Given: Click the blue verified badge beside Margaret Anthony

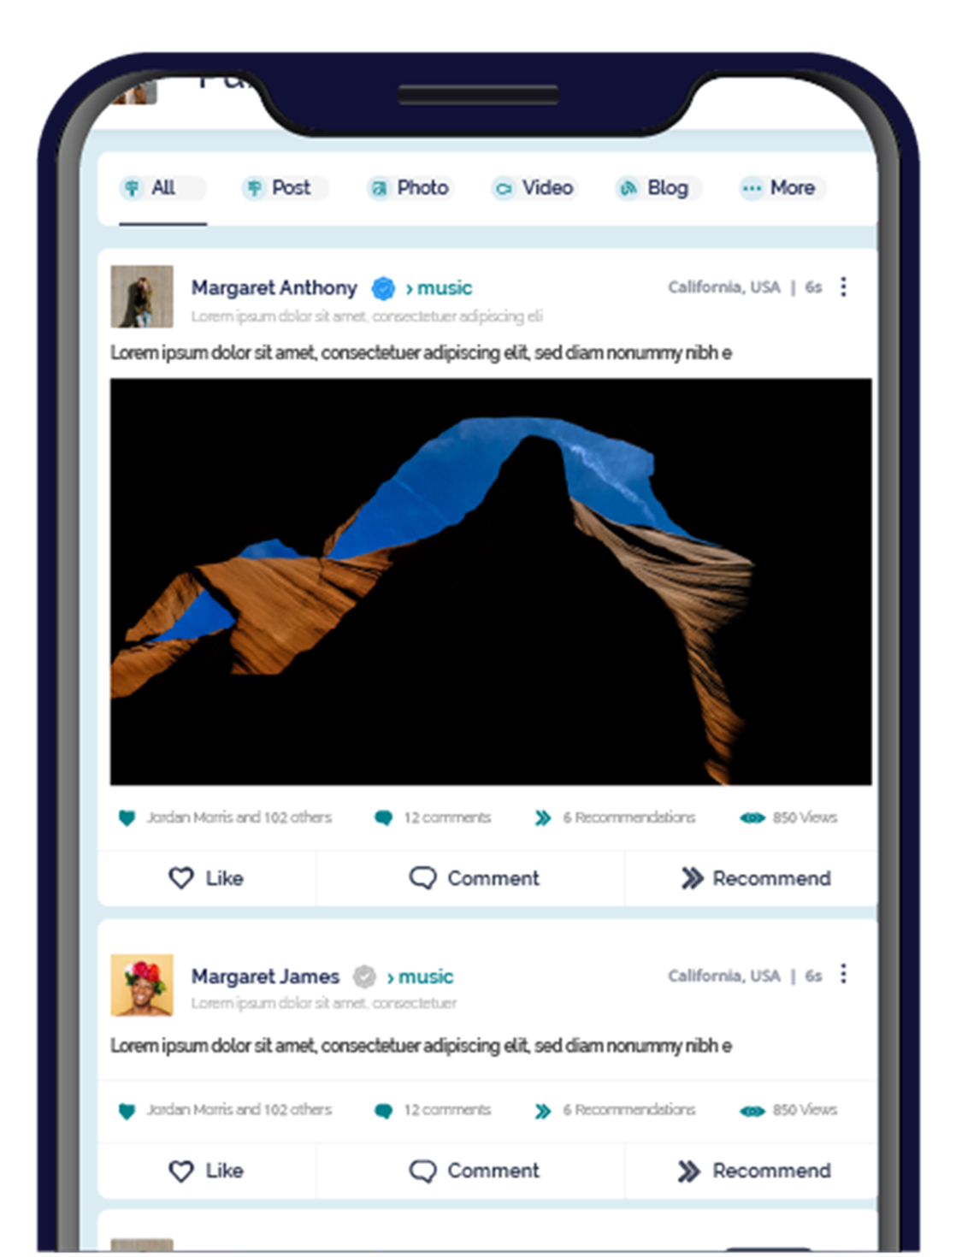Looking at the screenshot, I should (383, 288).
